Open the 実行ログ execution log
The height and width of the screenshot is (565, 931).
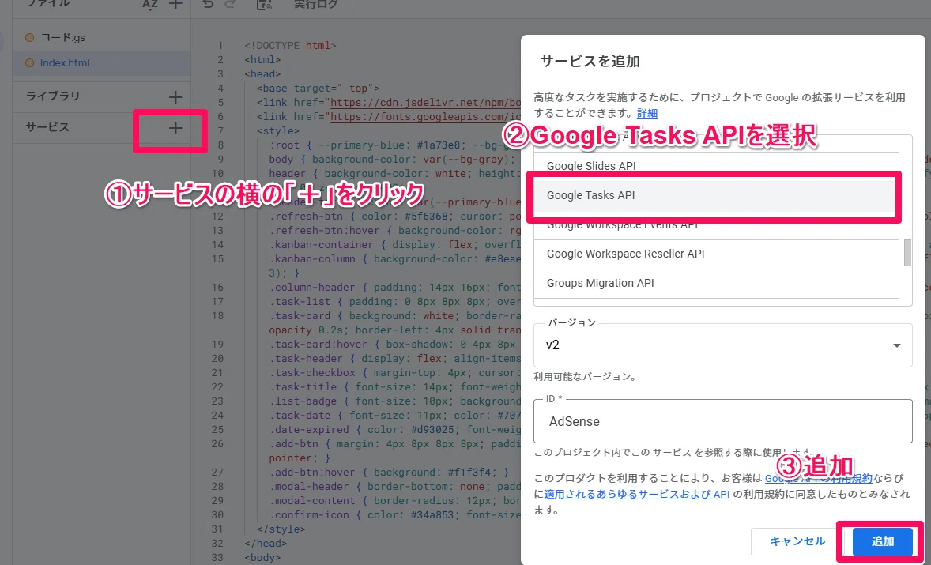(316, 5)
